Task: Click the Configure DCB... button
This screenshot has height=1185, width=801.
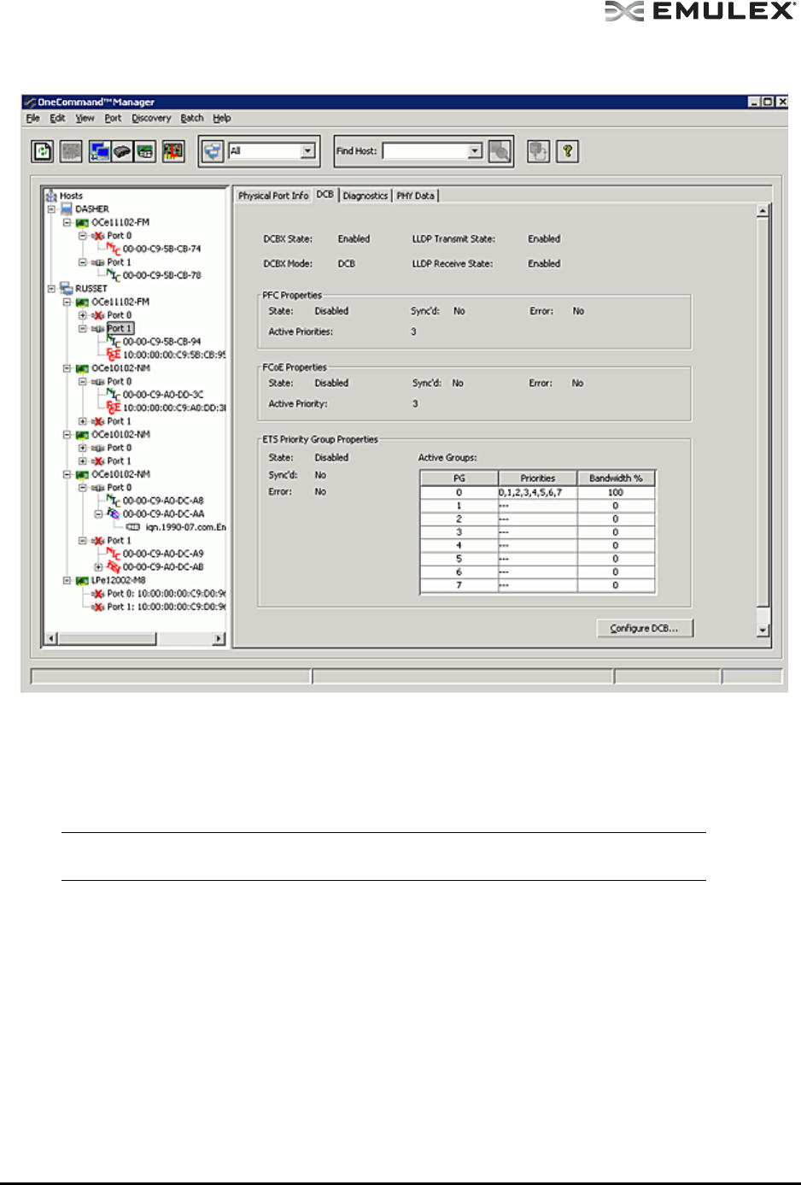Action: 645,628
